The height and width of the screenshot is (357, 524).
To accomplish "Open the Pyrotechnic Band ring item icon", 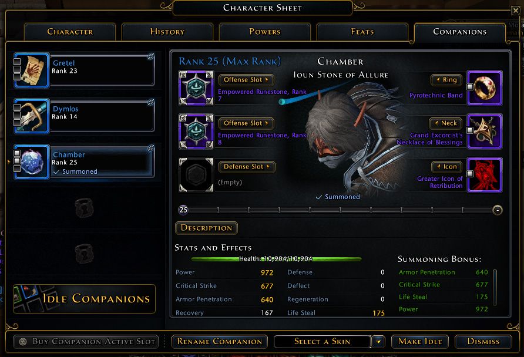I will click(x=485, y=88).
